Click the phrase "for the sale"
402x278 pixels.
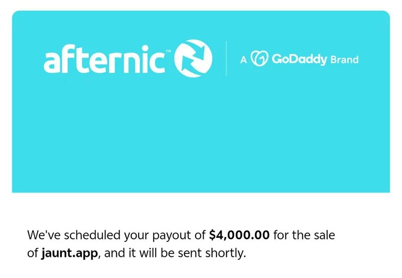point(304,235)
